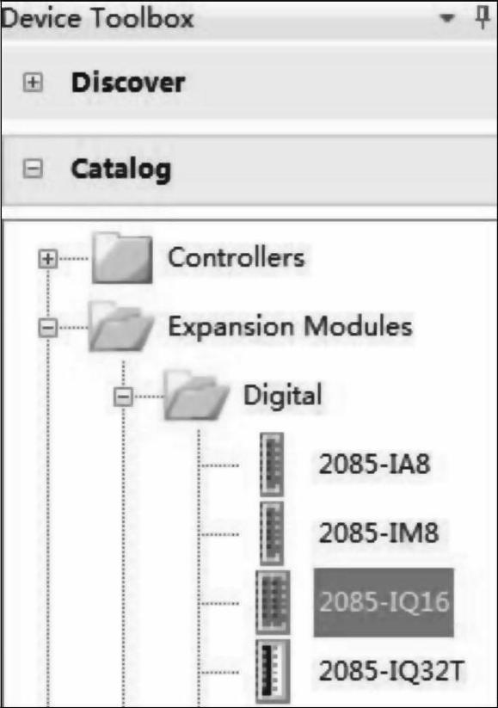Click the 2085-IM8 module icon
Image resolution: width=498 pixels, height=708 pixels.
point(273,533)
